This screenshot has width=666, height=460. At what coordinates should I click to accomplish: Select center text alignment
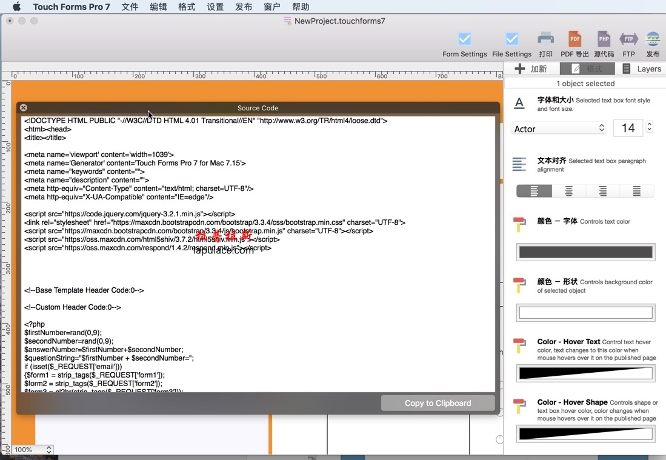click(568, 191)
